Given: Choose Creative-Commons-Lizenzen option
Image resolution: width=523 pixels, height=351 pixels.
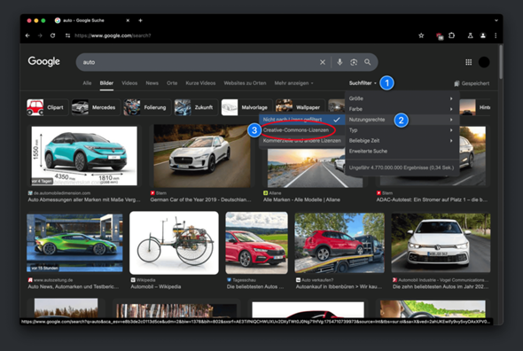Looking at the screenshot, I should [302, 130].
